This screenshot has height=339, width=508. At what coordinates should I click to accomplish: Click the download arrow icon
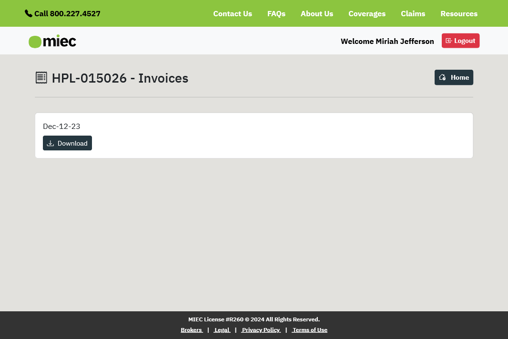point(51,143)
